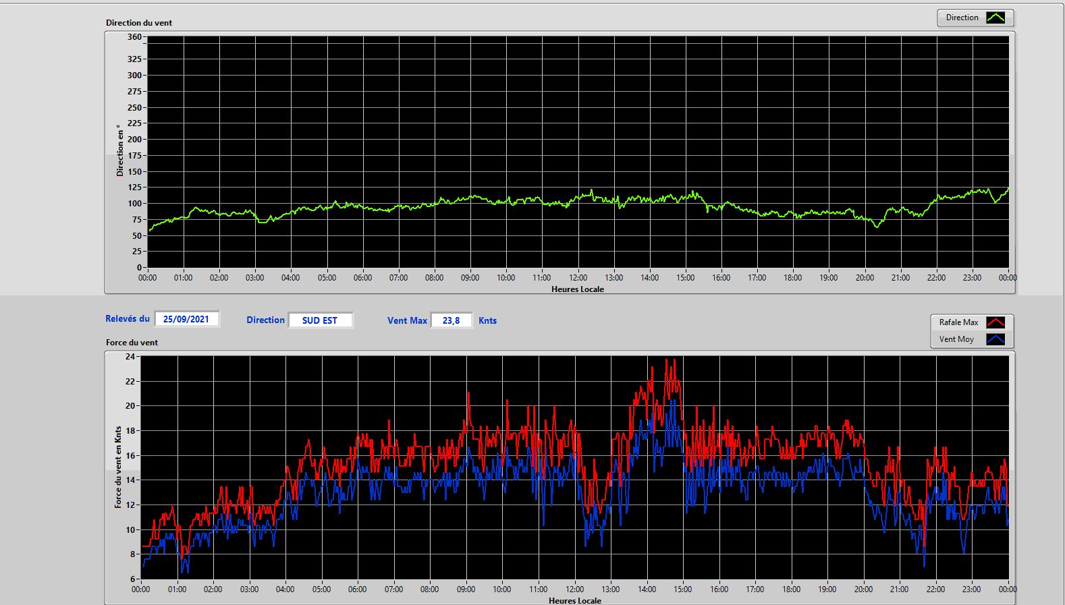Click the 'Knts' unit label
Viewport: 1065px width, 605px height.
487,321
